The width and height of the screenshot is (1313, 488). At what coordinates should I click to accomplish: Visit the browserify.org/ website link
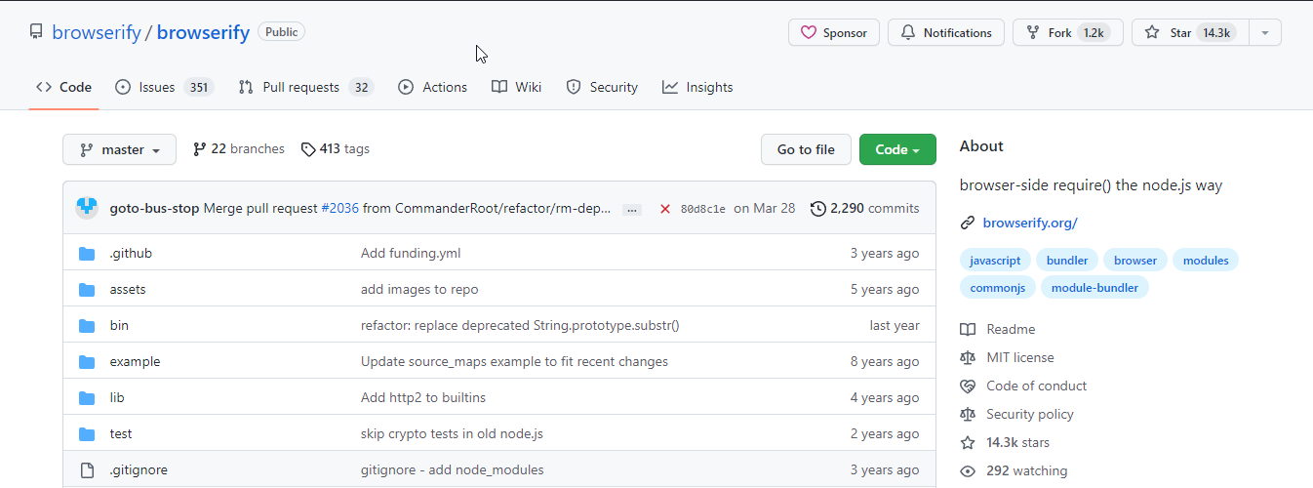pyautogui.click(x=1030, y=223)
